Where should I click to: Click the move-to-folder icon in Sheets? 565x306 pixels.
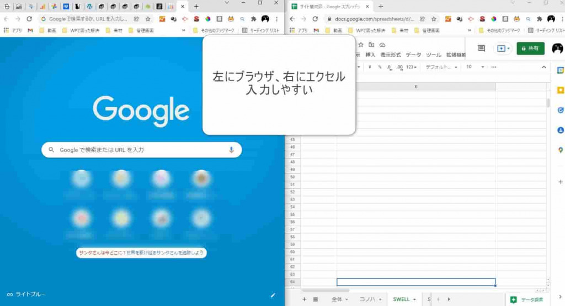tap(371, 45)
